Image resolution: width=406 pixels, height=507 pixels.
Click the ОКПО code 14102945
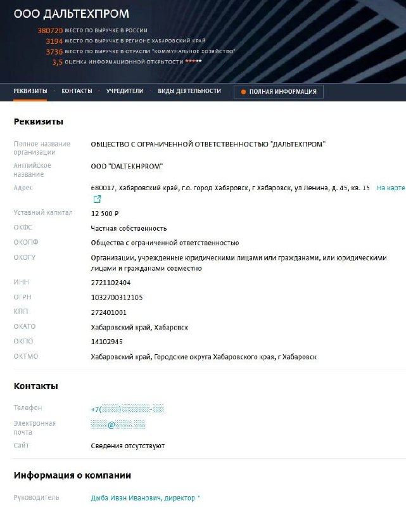pos(106,342)
